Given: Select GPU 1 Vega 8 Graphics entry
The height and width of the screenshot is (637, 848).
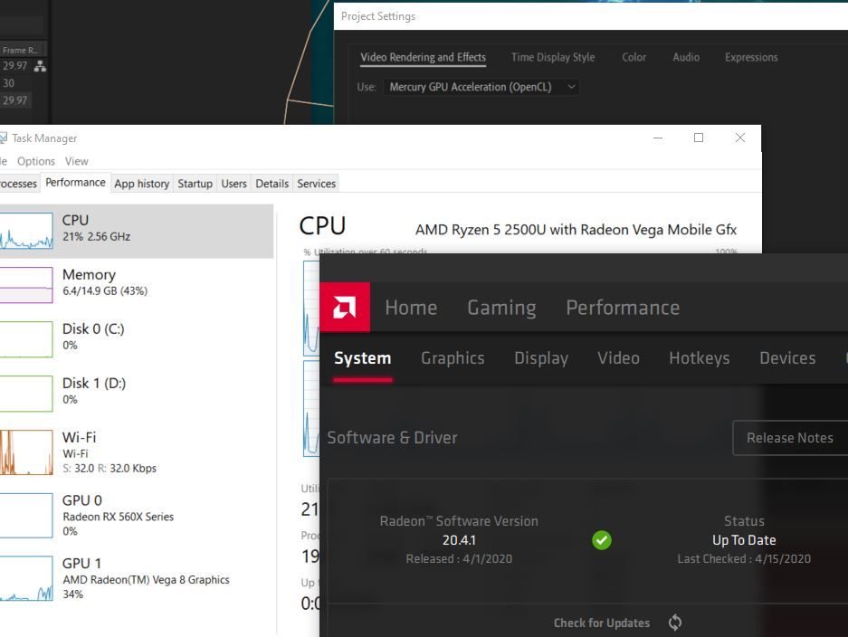Looking at the screenshot, I should coord(135,578).
